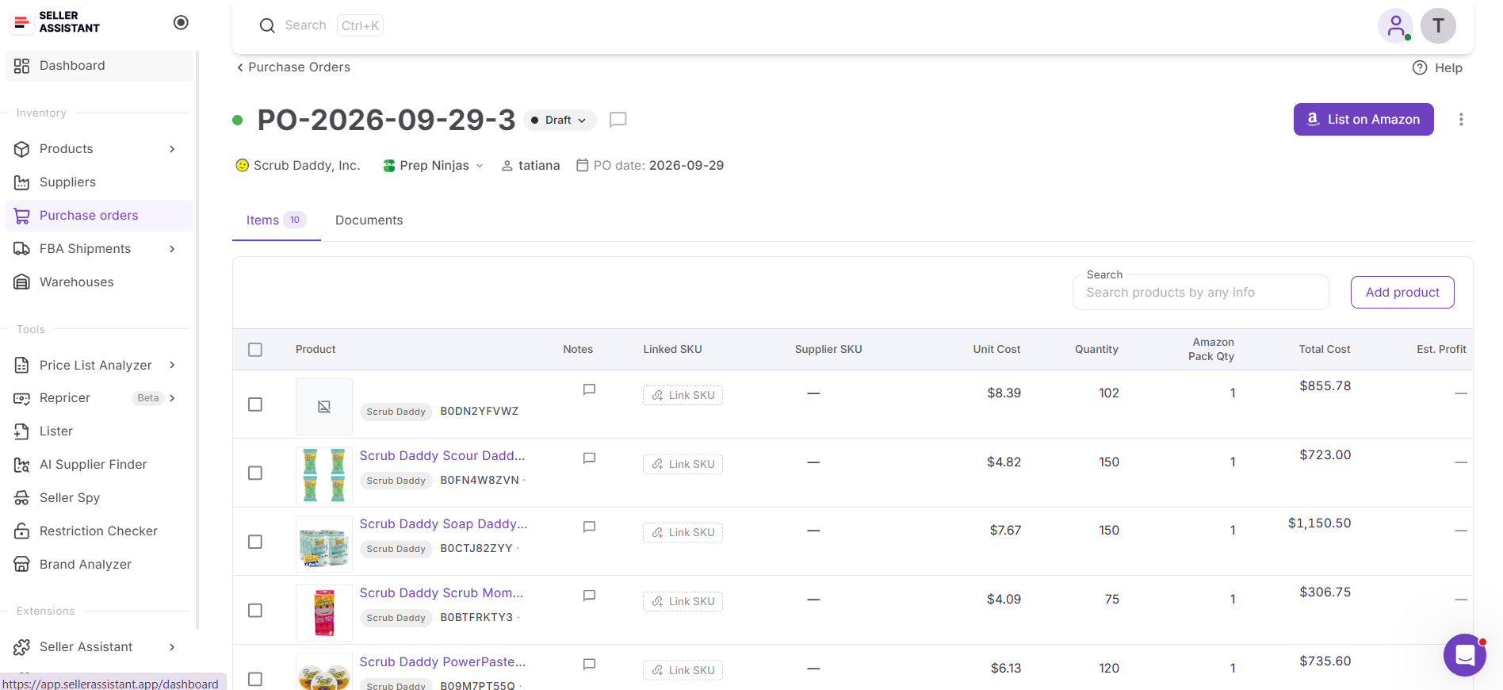Click the notes icon for Scrub Daddy Scour Daddy row
Image resolution: width=1503 pixels, height=690 pixels.
pos(589,458)
